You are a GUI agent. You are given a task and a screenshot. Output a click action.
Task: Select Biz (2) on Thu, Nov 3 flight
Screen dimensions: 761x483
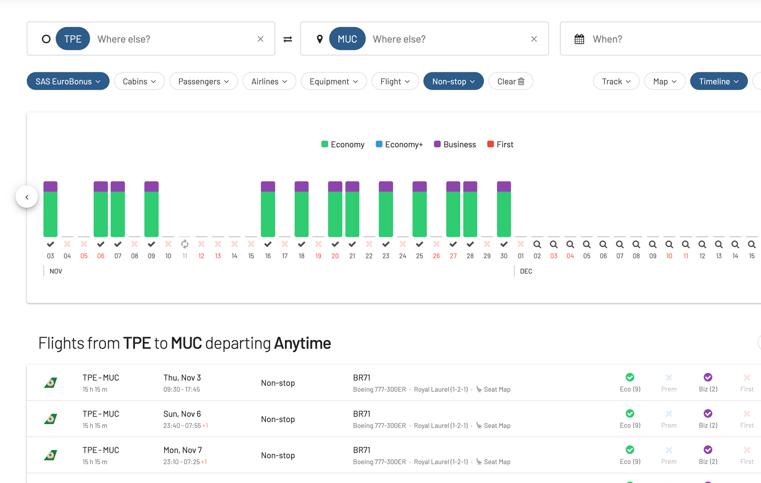[x=708, y=383]
